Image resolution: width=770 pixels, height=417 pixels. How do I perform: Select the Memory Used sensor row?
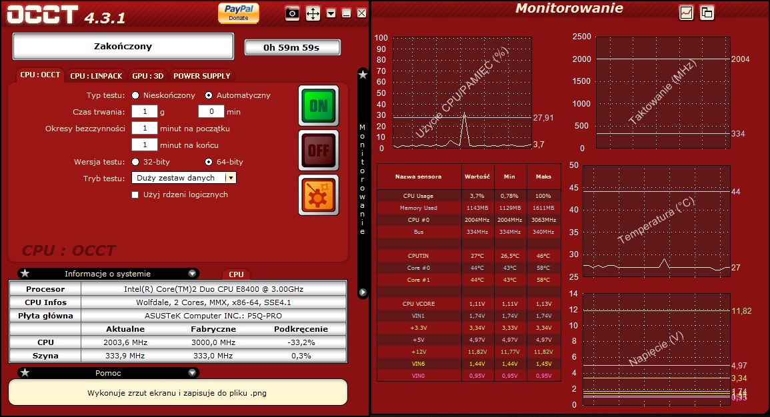(469, 208)
